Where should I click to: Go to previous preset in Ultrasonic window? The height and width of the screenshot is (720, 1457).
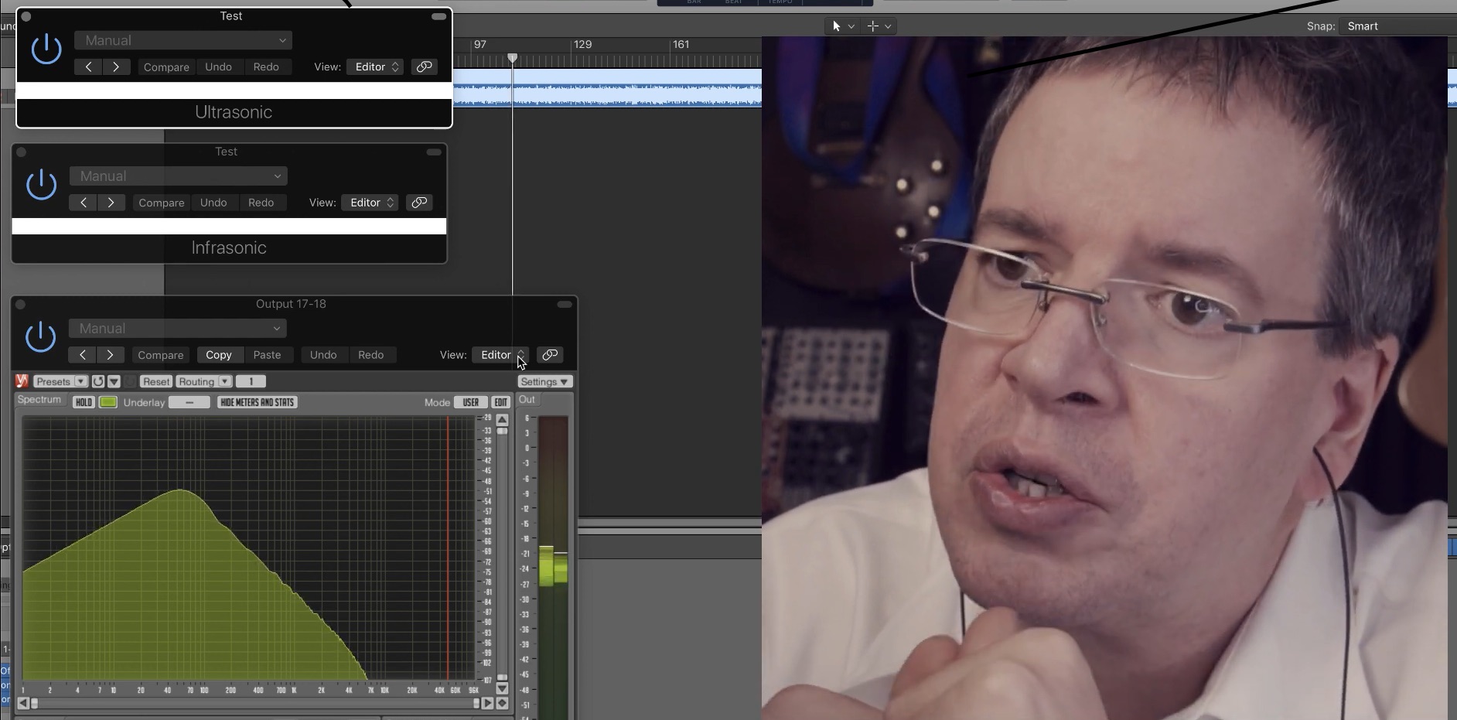88,67
